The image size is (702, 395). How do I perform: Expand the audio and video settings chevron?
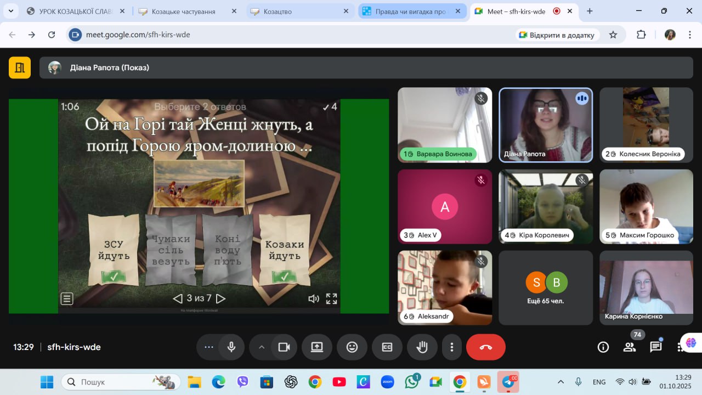[261, 347]
